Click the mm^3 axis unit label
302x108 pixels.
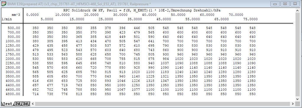[16, 15]
